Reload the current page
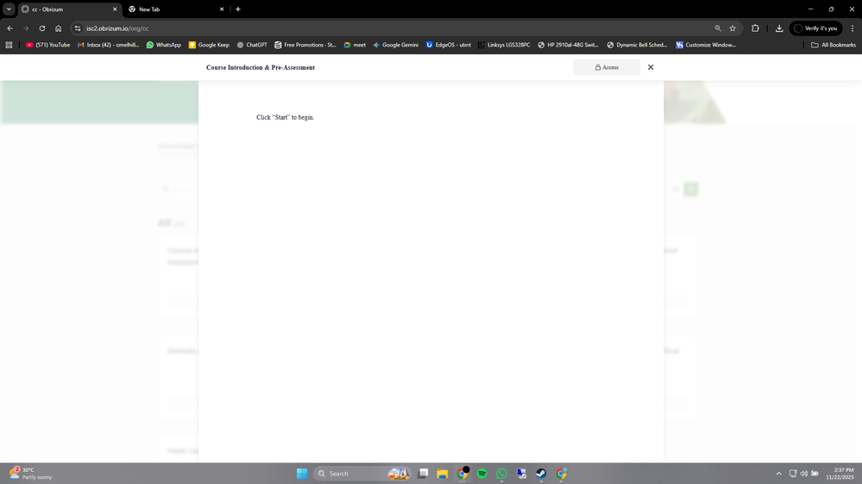 41,28
